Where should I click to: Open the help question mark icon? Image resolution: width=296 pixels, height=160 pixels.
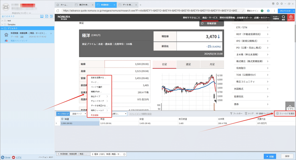pos(277,4)
